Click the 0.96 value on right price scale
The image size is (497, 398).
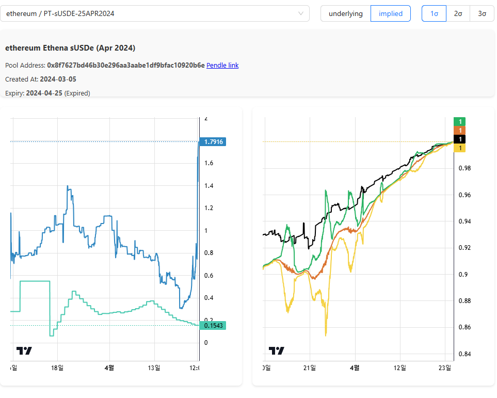[464, 195]
